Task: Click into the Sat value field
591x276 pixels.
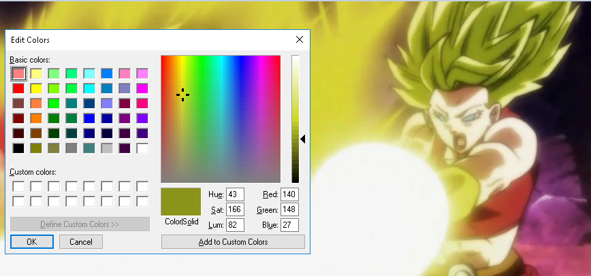Action: (235, 209)
